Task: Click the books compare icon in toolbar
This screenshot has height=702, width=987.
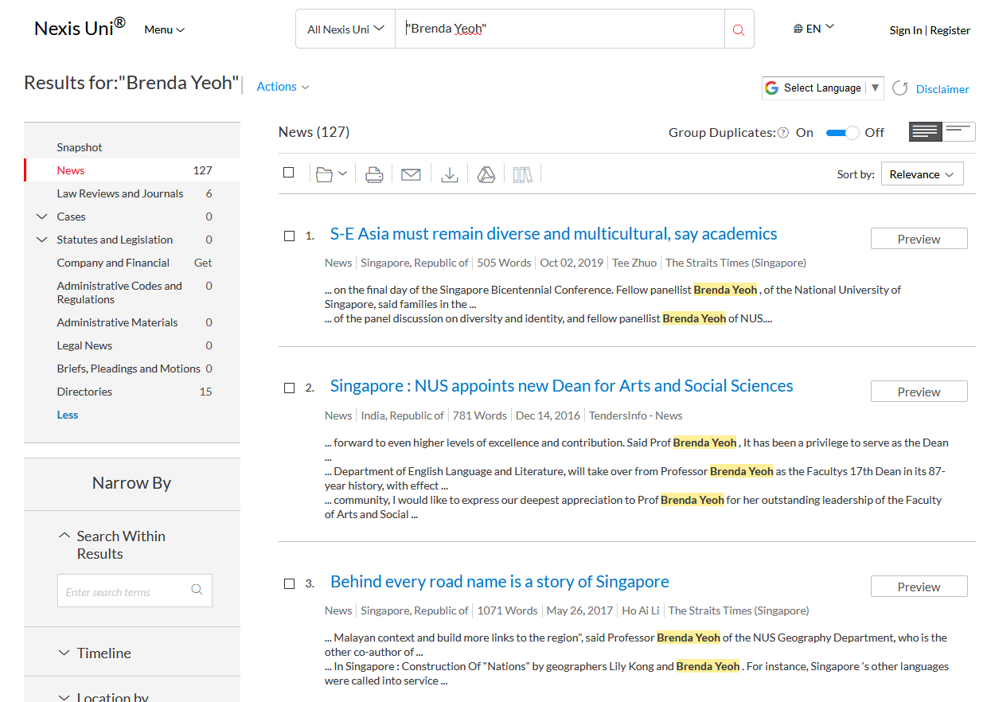Action: (522, 174)
